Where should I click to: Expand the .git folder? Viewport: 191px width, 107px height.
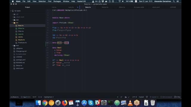click(13, 14)
